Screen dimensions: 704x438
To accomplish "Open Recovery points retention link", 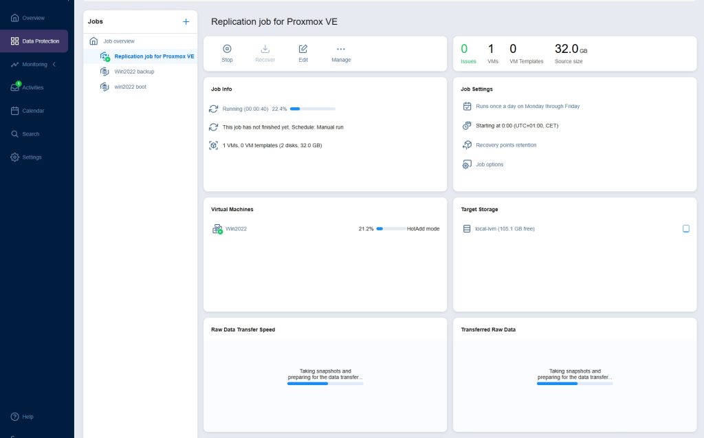I will click(506, 145).
